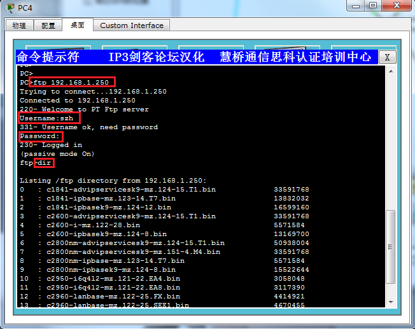
Task: Click file c2600-i-mz.122-28.bin
Action: [x=93, y=225]
